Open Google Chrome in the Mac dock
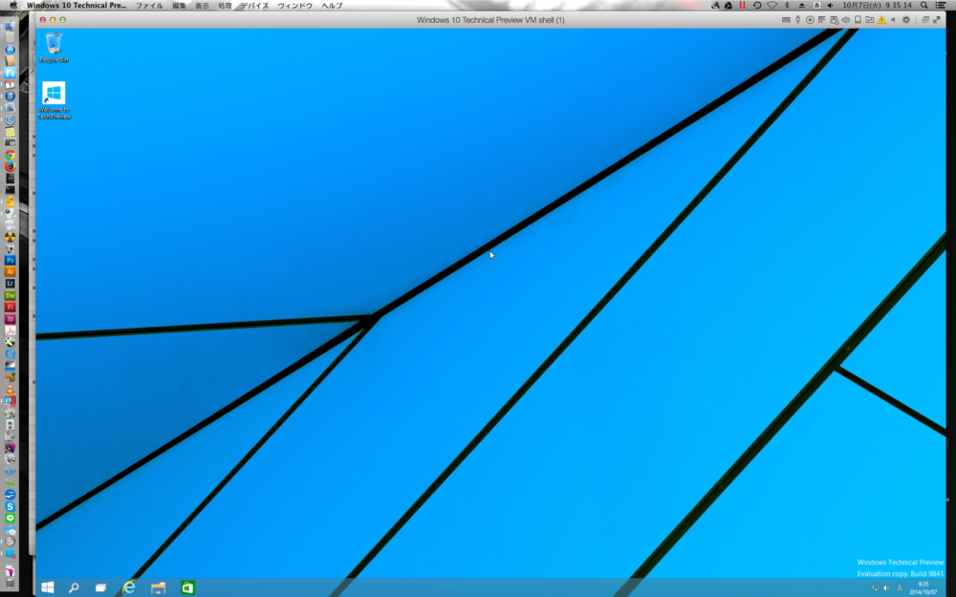This screenshot has height=597, width=956. tap(11, 155)
